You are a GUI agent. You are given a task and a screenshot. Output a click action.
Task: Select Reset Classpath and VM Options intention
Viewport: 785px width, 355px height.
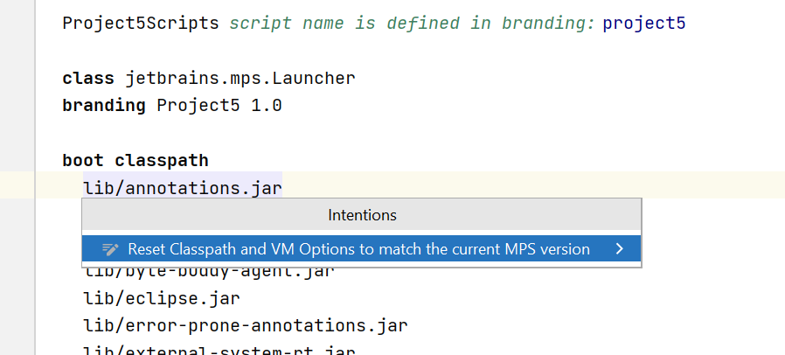pyautogui.click(x=358, y=249)
